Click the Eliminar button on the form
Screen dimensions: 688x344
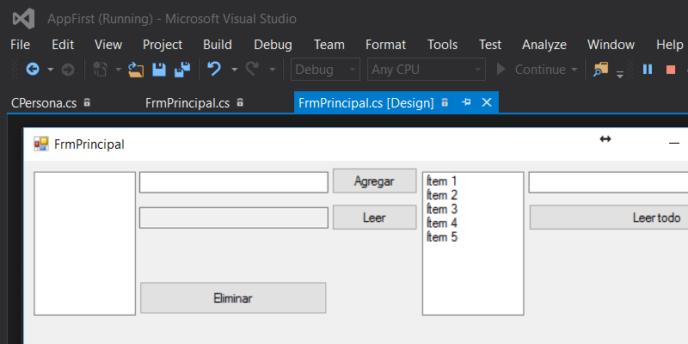[233, 298]
